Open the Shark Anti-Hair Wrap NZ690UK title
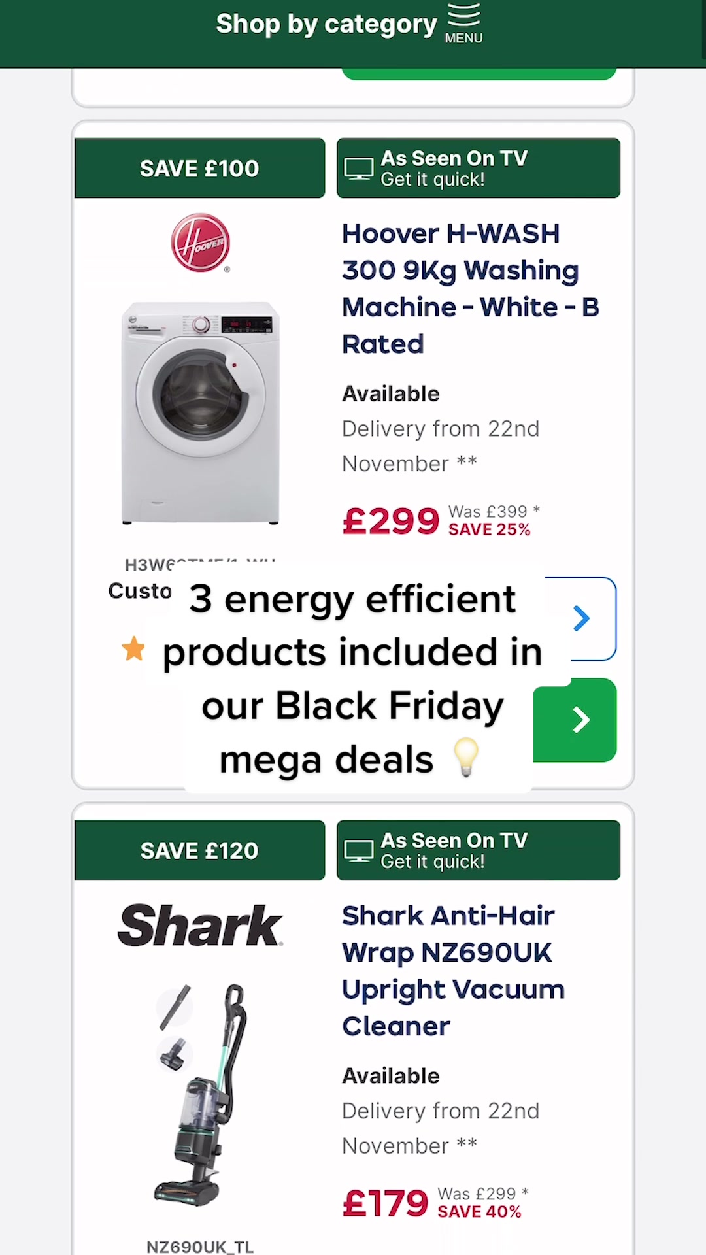Image resolution: width=706 pixels, height=1255 pixels. (453, 971)
